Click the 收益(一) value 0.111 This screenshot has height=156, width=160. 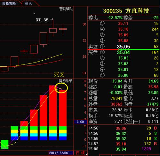pyautogui.click(x=153, y=121)
